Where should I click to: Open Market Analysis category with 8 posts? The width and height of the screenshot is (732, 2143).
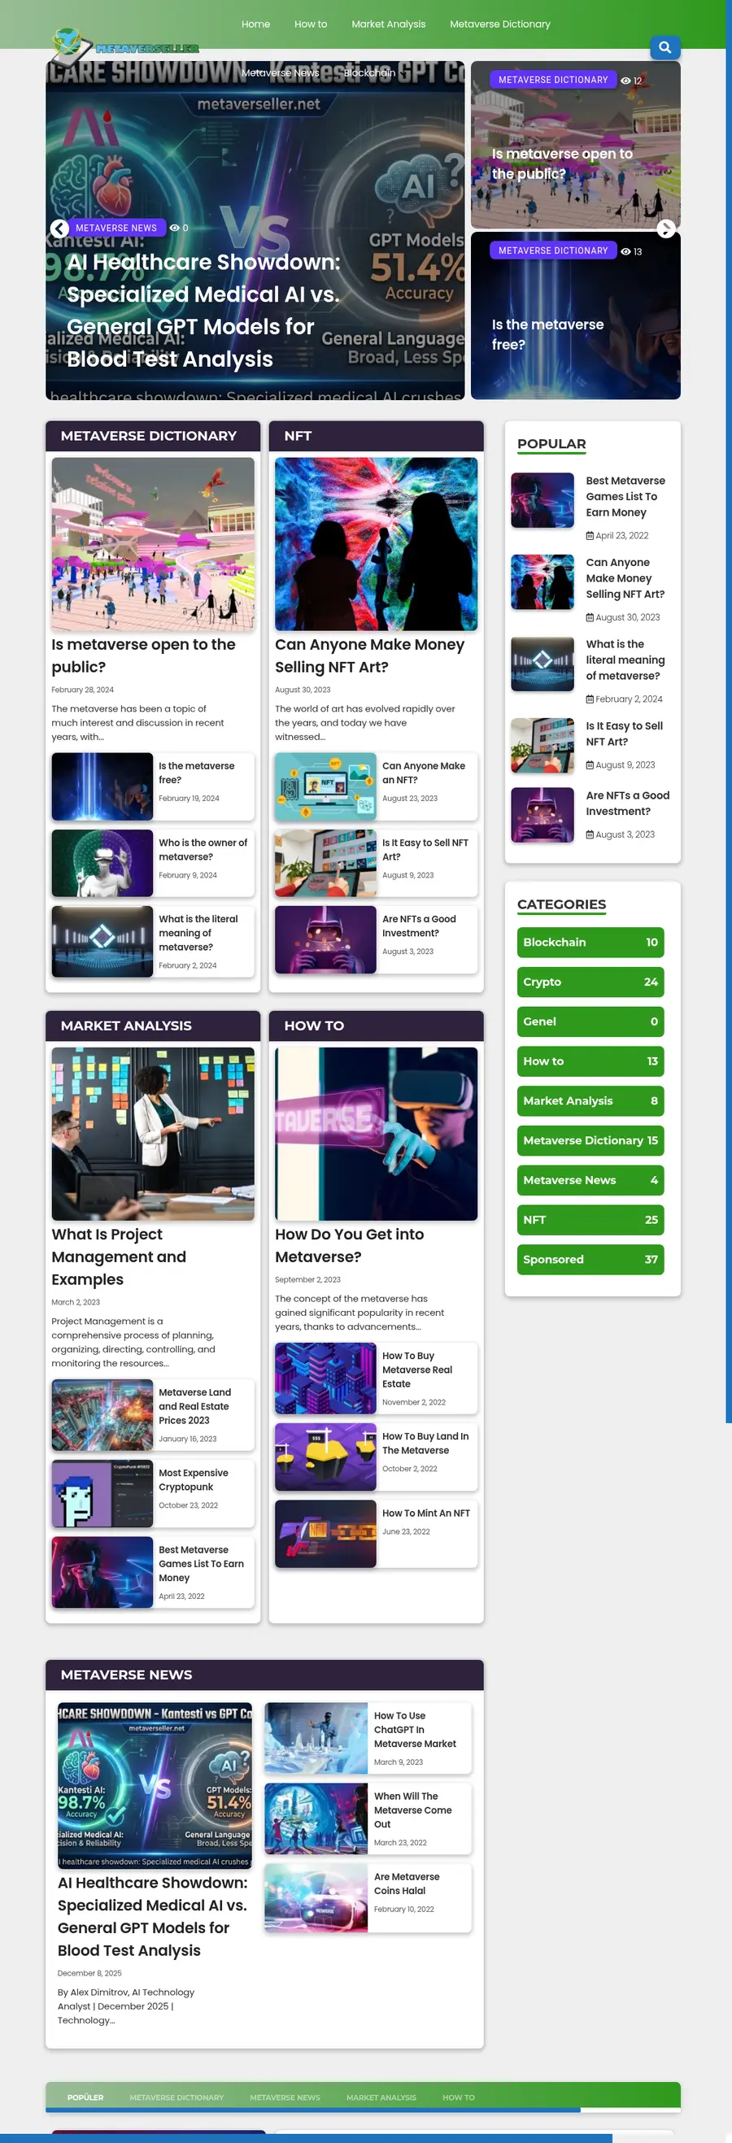590,1100
